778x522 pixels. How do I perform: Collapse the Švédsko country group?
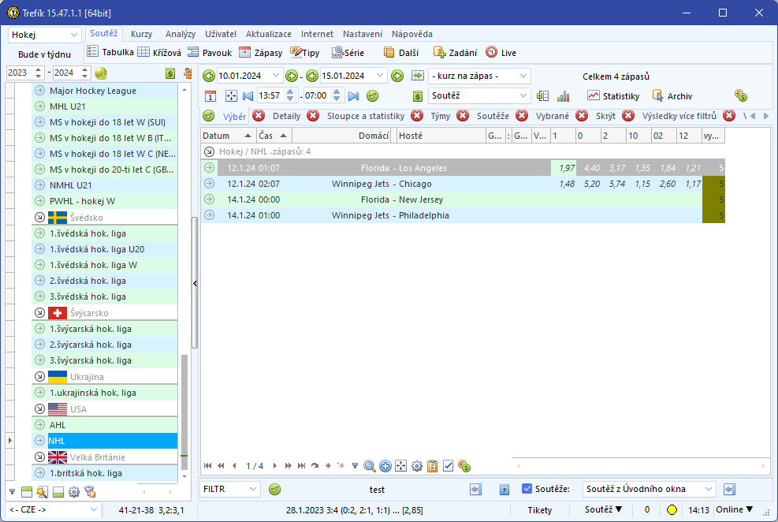pyautogui.click(x=39, y=218)
